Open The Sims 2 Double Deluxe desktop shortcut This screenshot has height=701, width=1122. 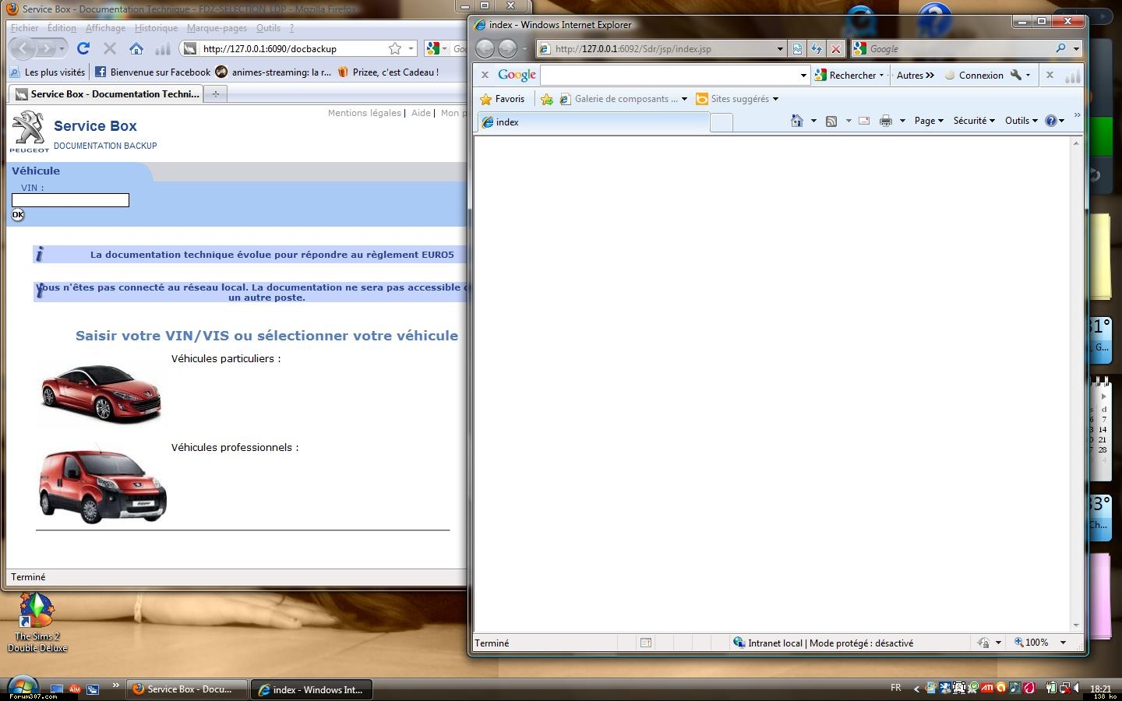37,622
